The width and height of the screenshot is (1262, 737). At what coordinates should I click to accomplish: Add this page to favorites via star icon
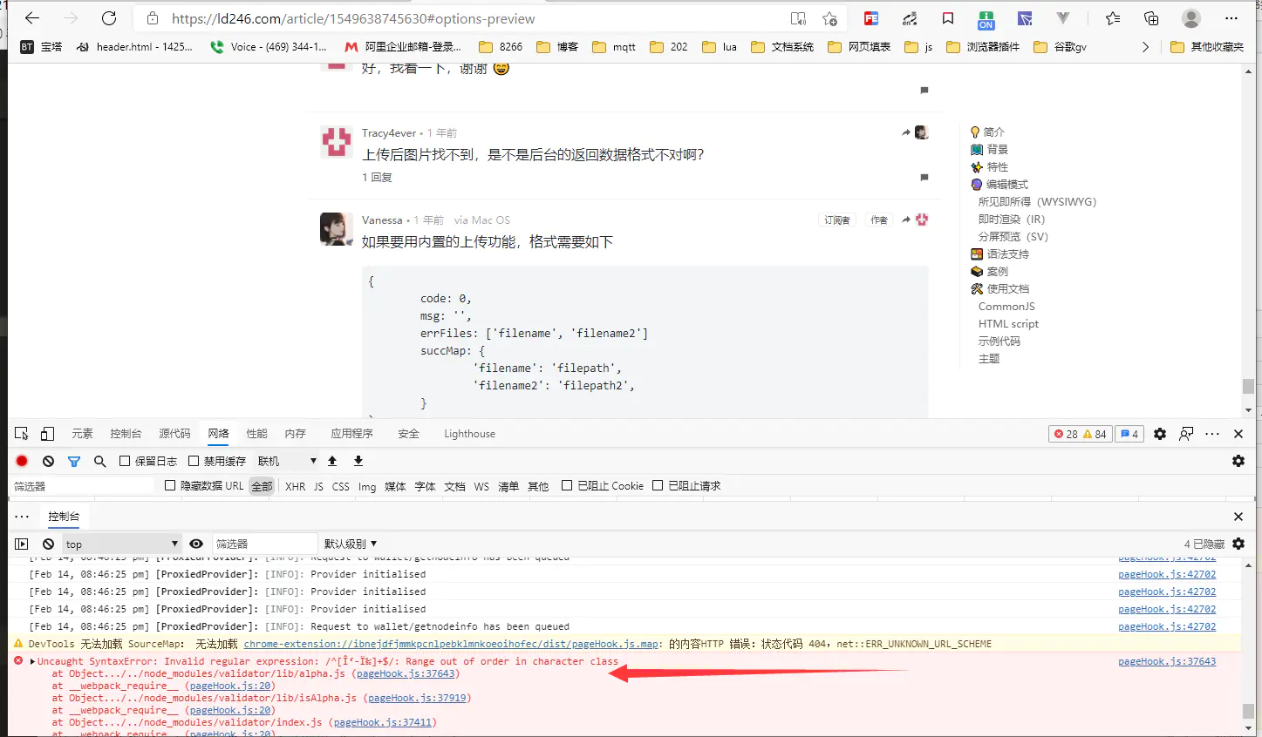tap(829, 18)
